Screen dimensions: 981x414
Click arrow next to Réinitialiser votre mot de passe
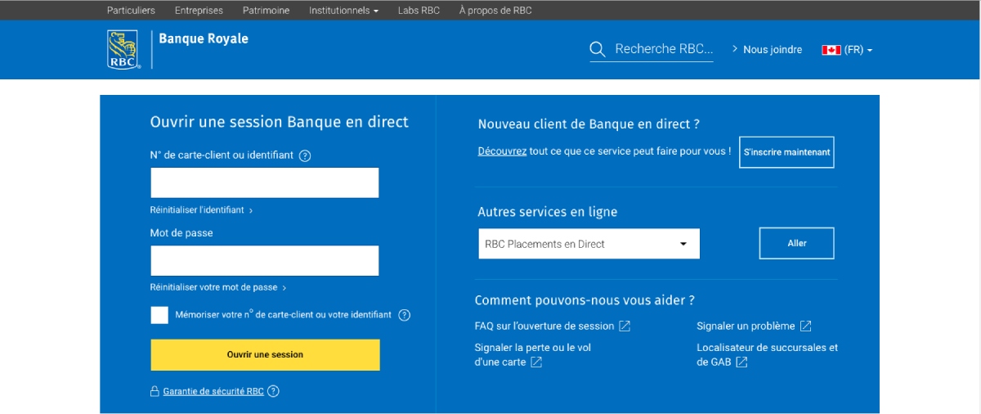pyautogui.click(x=284, y=288)
